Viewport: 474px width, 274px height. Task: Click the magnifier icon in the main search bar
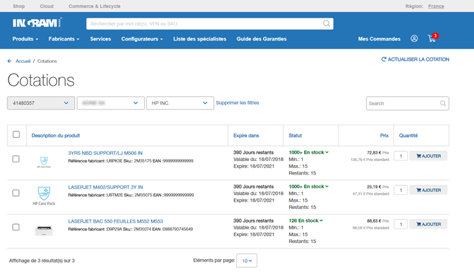(326, 24)
